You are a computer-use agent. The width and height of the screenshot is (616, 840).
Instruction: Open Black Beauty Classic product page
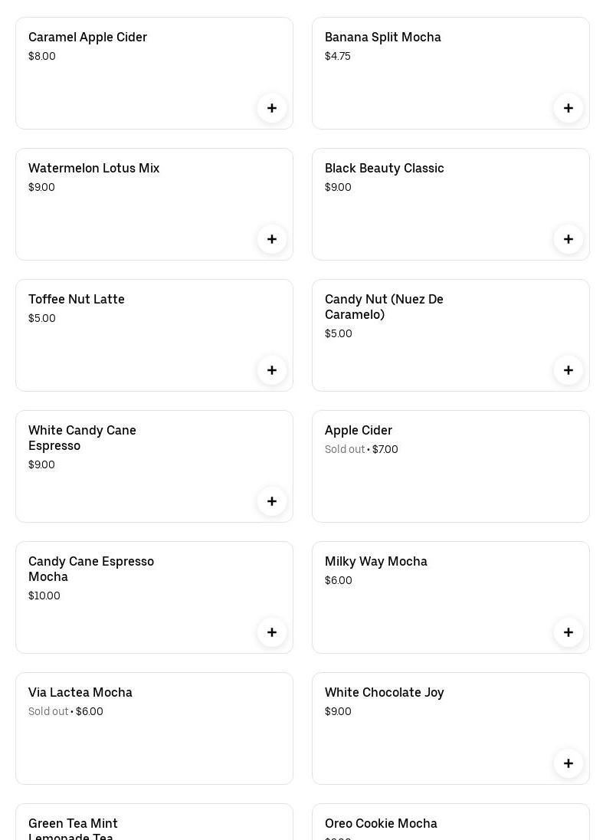point(385,169)
